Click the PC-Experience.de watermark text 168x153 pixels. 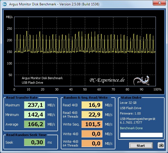point(107,80)
